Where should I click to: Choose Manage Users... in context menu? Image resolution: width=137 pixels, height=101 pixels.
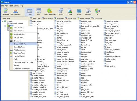(x=23, y=56)
